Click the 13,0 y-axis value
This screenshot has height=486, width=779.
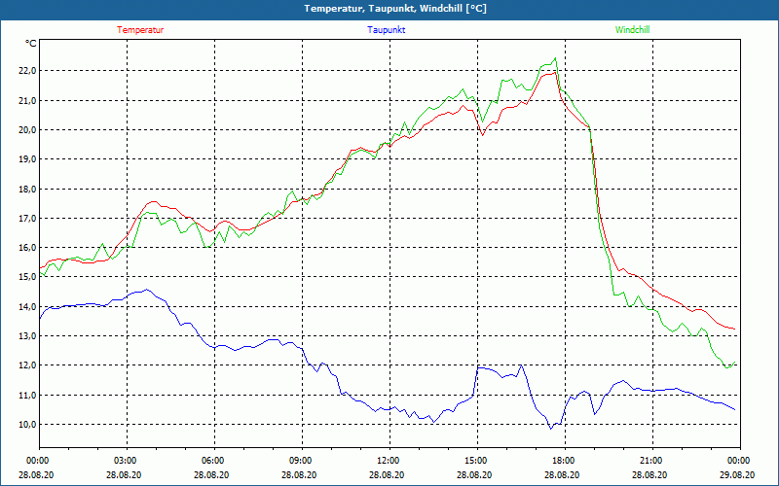coord(28,335)
